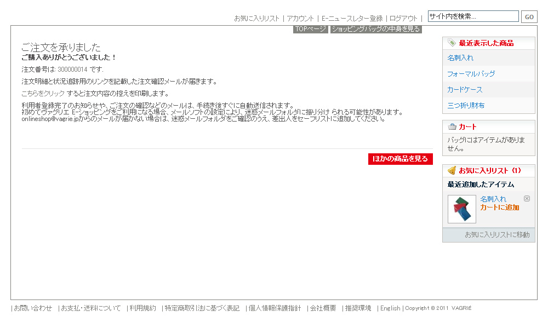Click ほかの商品を見る red button
This screenshot has height=334, width=548.
[x=400, y=159]
